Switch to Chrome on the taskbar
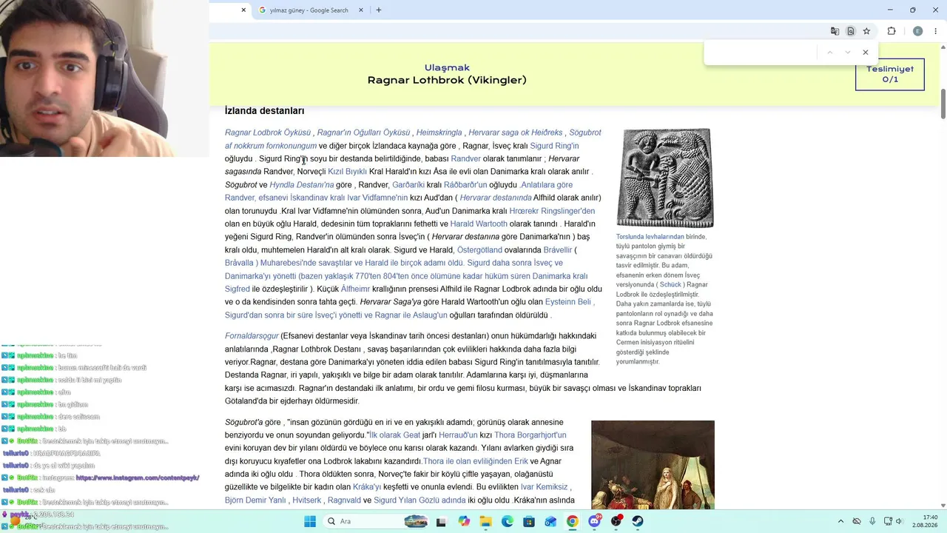This screenshot has width=947, height=533. (573, 521)
